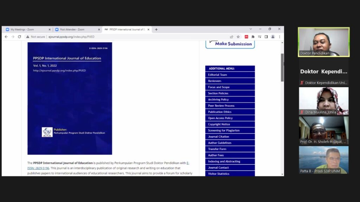Open a new browser tab

click(156, 29)
